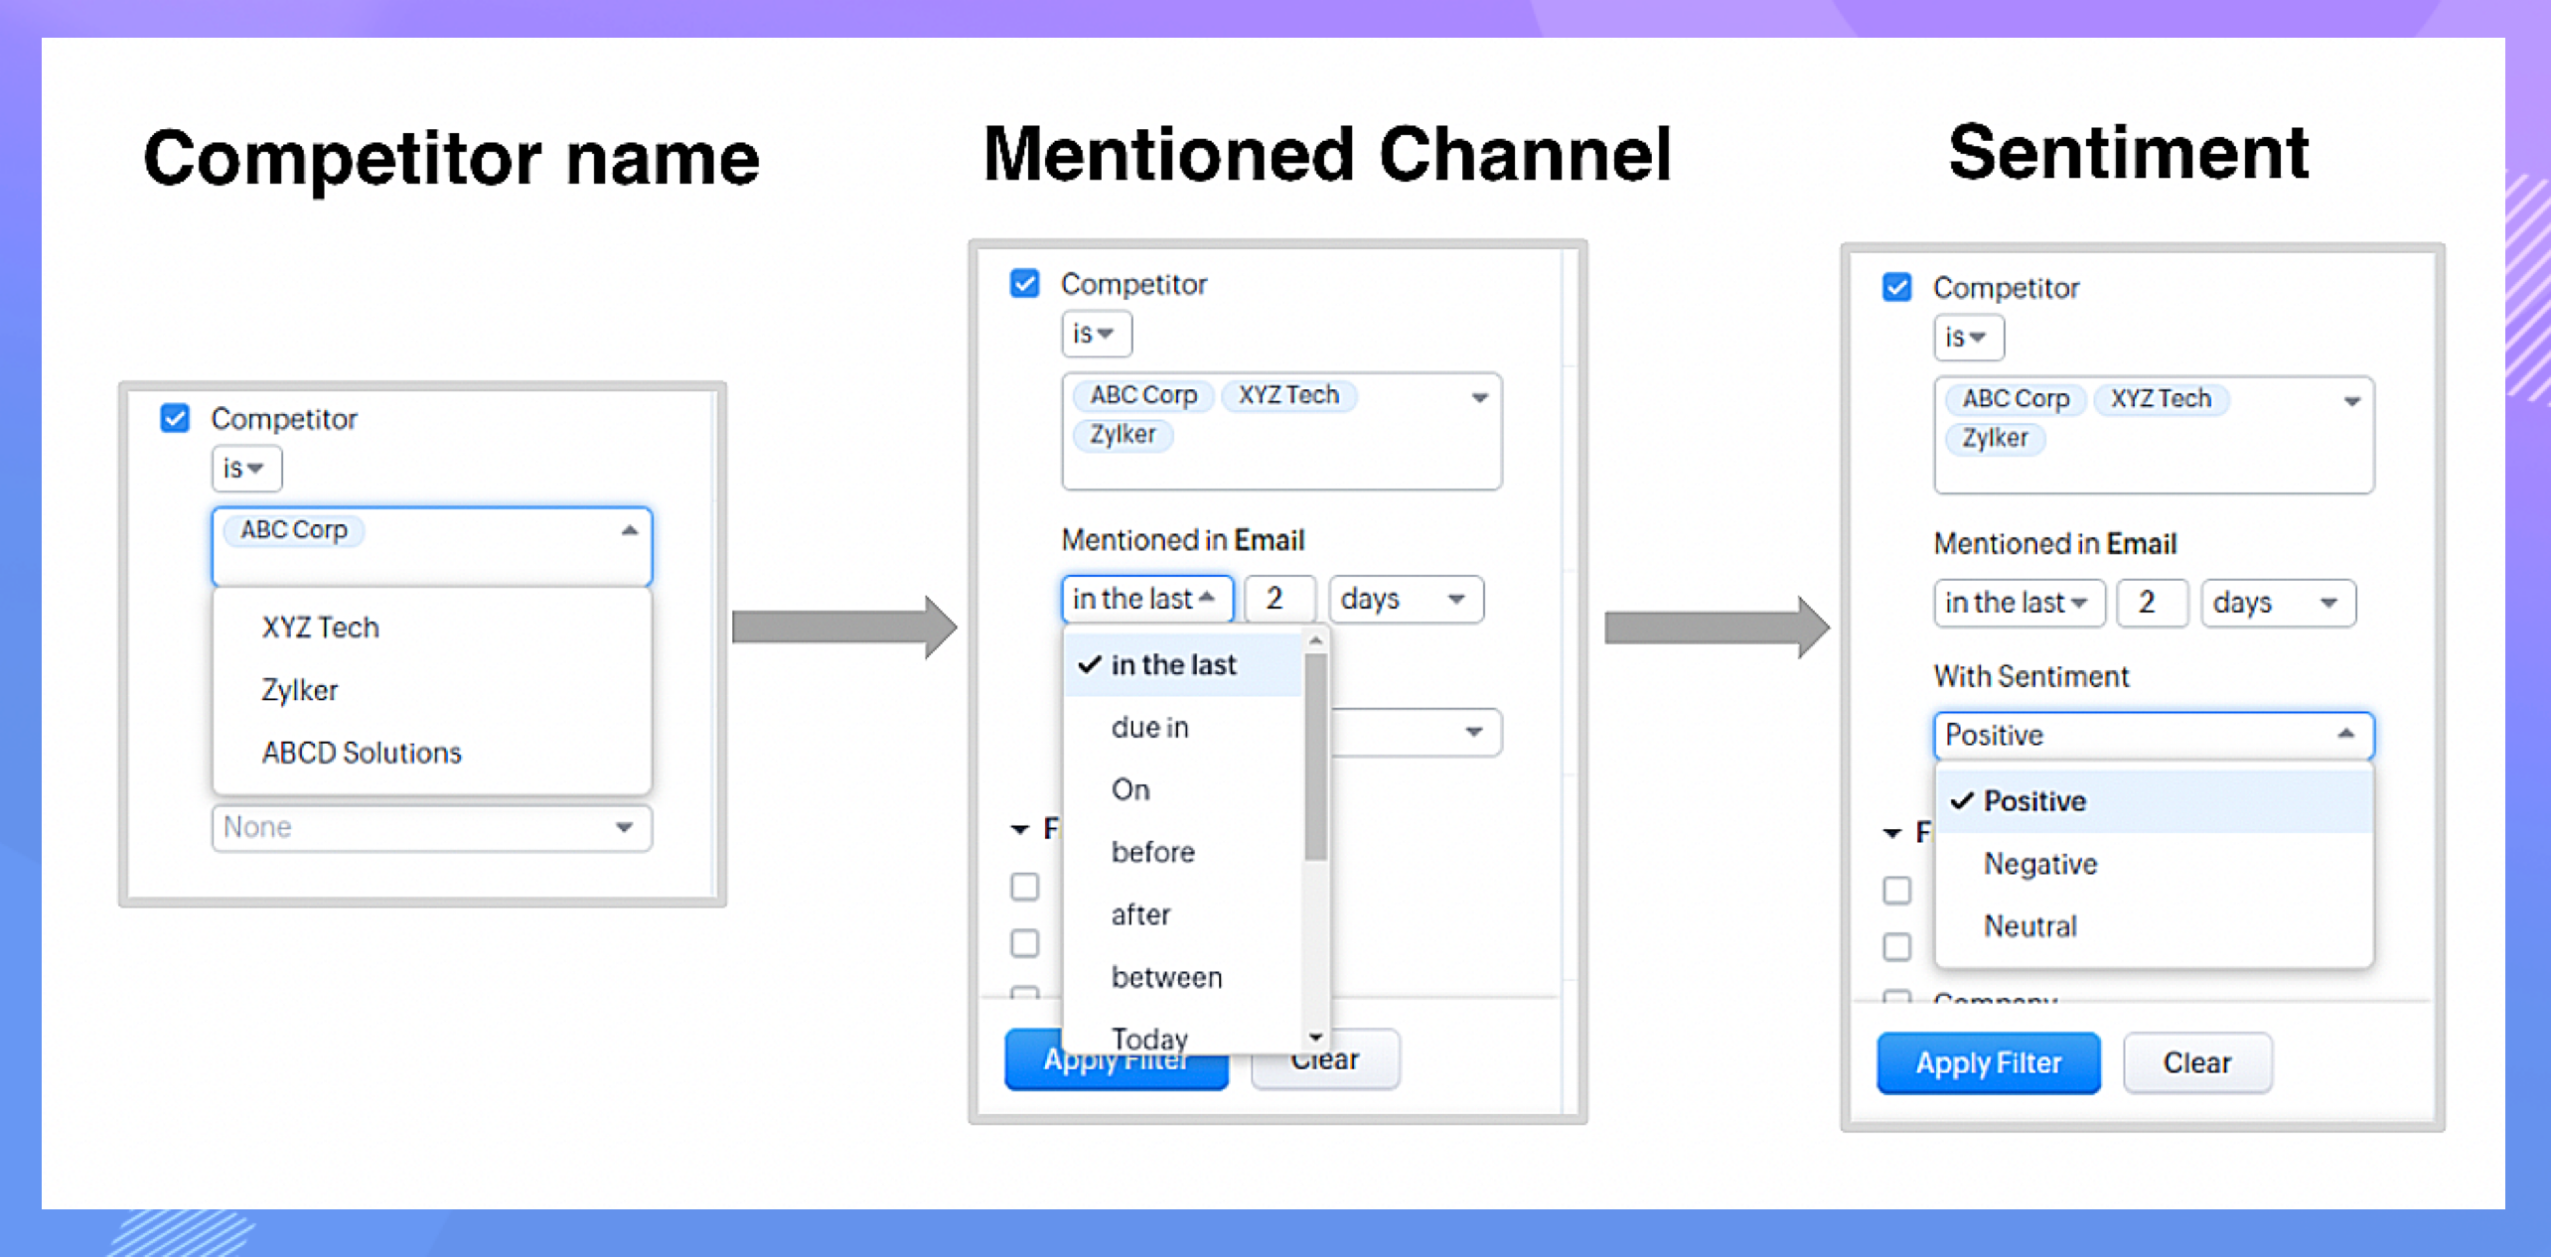The width and height of the screenshot is (2551, 1257).
Task: Select Negative sentiment option
Action: (x=2040, y=864)
